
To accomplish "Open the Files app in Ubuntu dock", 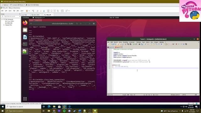I will click(25, 30).
